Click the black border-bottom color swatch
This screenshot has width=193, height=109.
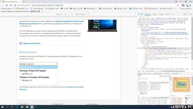186,98
